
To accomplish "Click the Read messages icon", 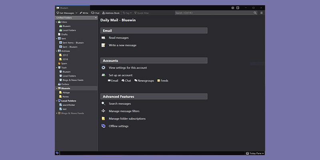I will (x=104, y=38).
